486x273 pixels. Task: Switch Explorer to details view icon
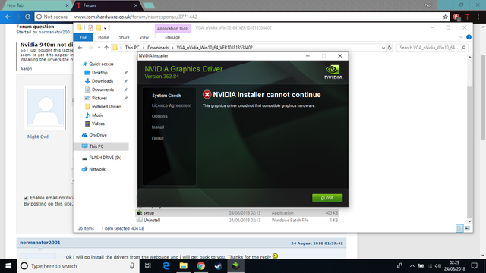(x=459, y=228)
